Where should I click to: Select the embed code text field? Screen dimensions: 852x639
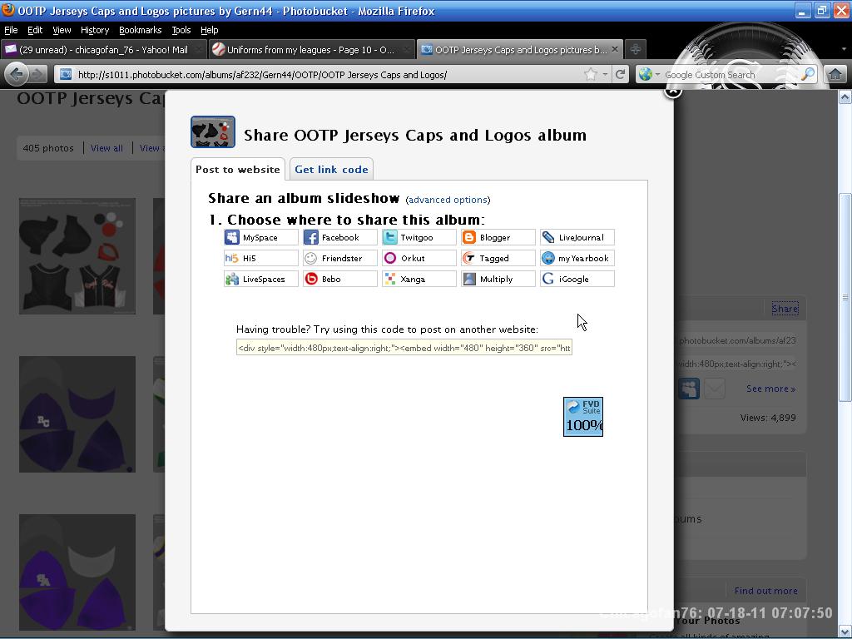tap(404, 348)
